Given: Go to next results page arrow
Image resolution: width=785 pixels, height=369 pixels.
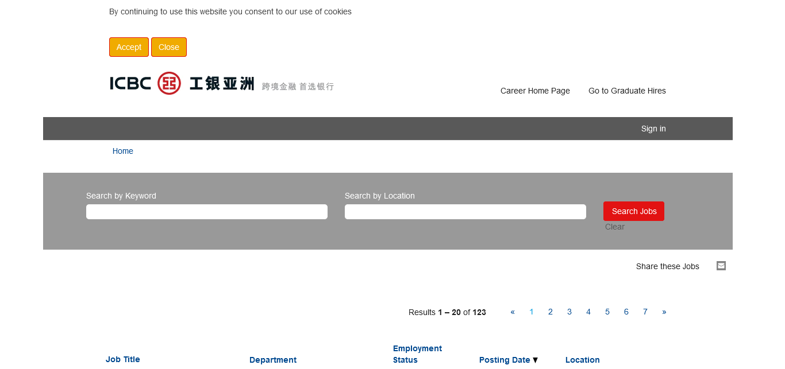Looking at the screenshot, I should click(664, 312).
